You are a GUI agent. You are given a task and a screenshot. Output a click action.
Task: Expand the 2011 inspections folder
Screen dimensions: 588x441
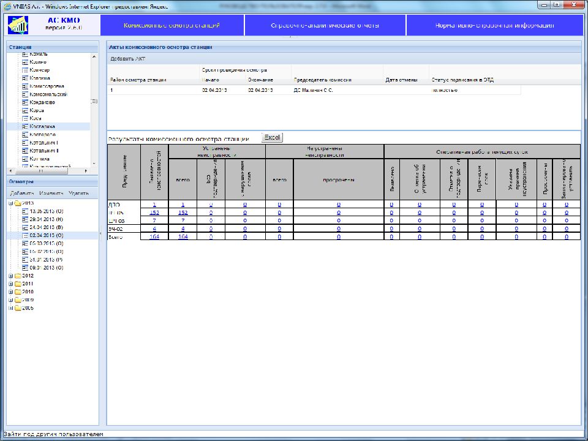(x=11, y=284)
